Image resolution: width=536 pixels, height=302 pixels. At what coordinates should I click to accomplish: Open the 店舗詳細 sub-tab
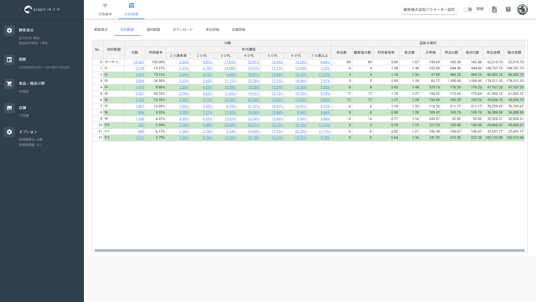coord(238,30)
